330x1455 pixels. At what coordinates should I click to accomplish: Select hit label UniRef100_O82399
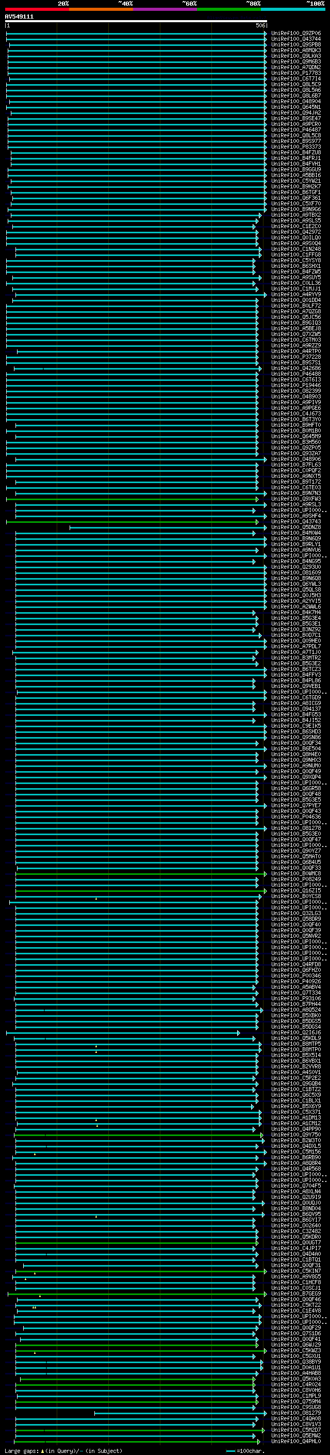tap(296, 391)
